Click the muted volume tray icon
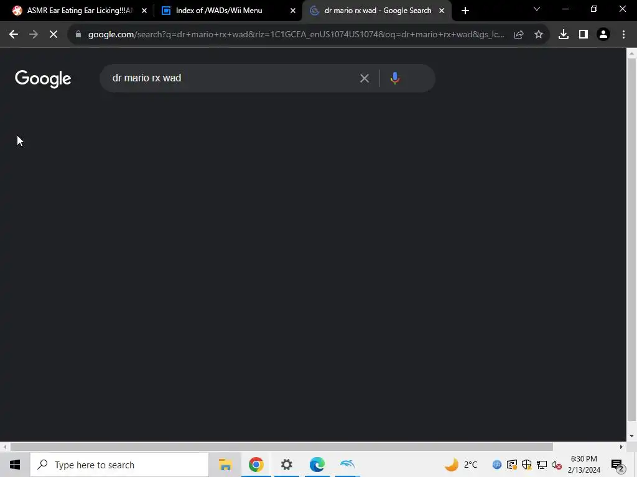Image resolution: width=637 pixels, height=477 pixels. point(557,465)
